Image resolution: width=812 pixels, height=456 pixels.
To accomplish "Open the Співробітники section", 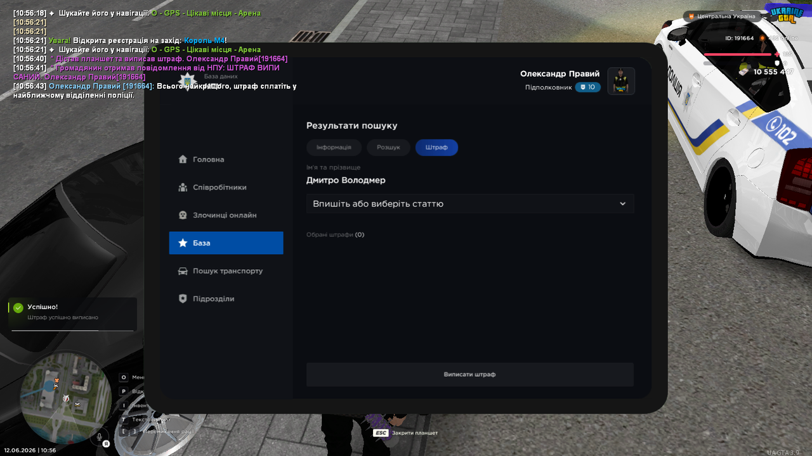I will pyautogui.click(x=226, y=187).
